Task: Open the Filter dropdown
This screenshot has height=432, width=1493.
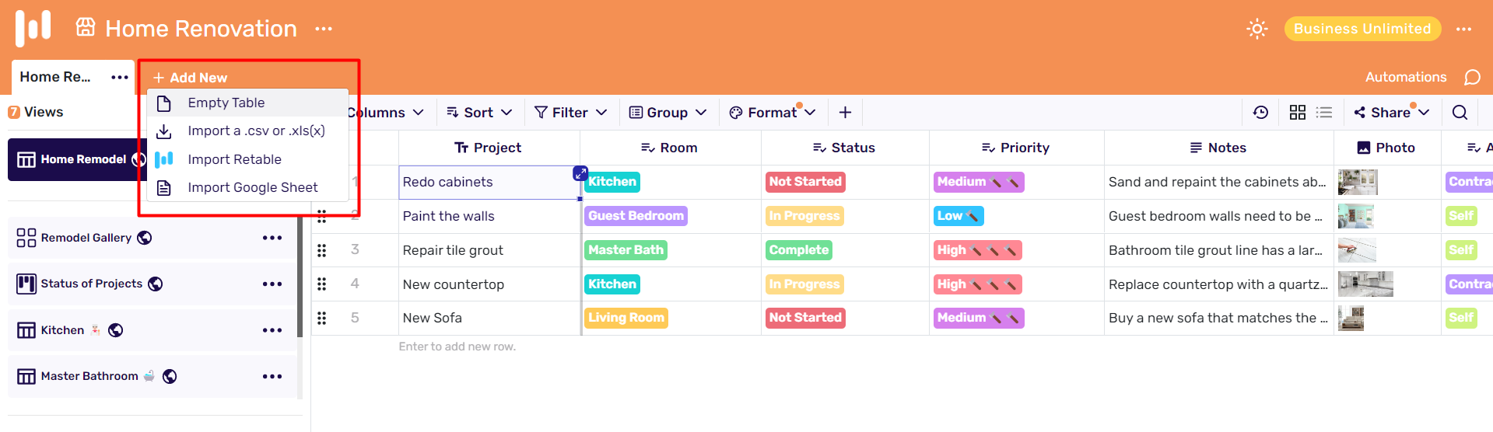Action: tap(570, 113)
